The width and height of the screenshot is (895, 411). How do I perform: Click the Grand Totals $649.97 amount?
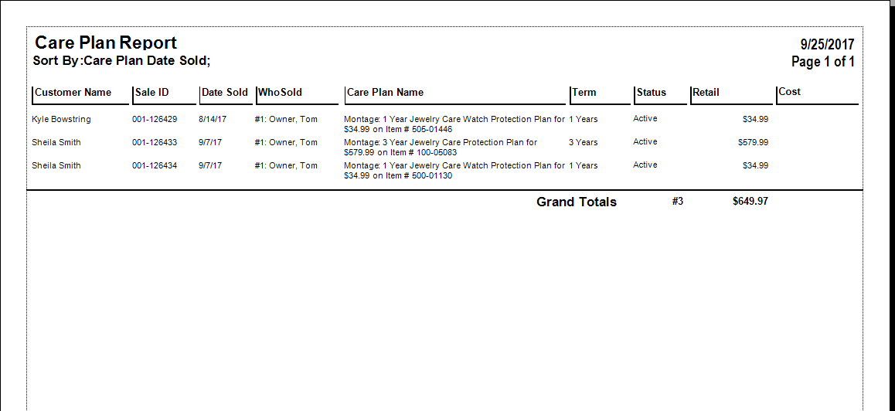coord(750,202)
